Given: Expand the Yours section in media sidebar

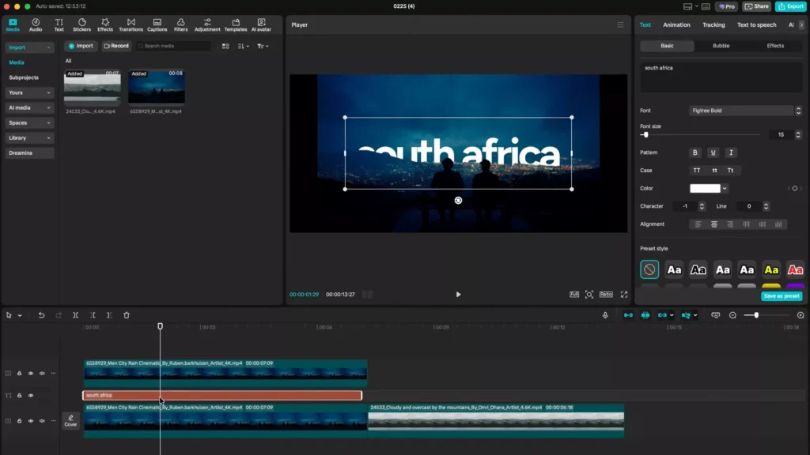Looking at the screenshot, I should pyautogui.click(x=29, y=92).
